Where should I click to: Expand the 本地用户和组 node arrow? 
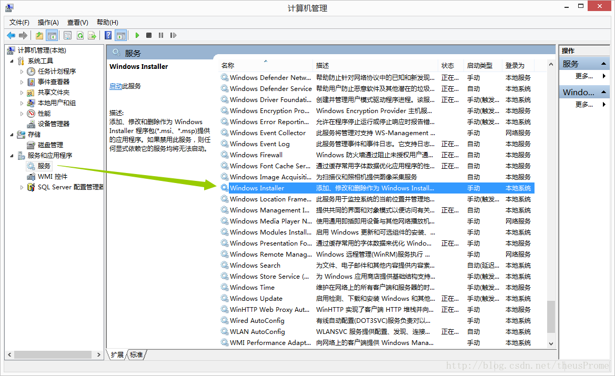click(22, 103)
